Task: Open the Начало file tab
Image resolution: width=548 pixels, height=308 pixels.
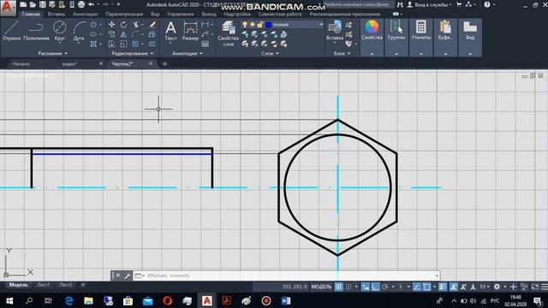Action: (21, 64)
